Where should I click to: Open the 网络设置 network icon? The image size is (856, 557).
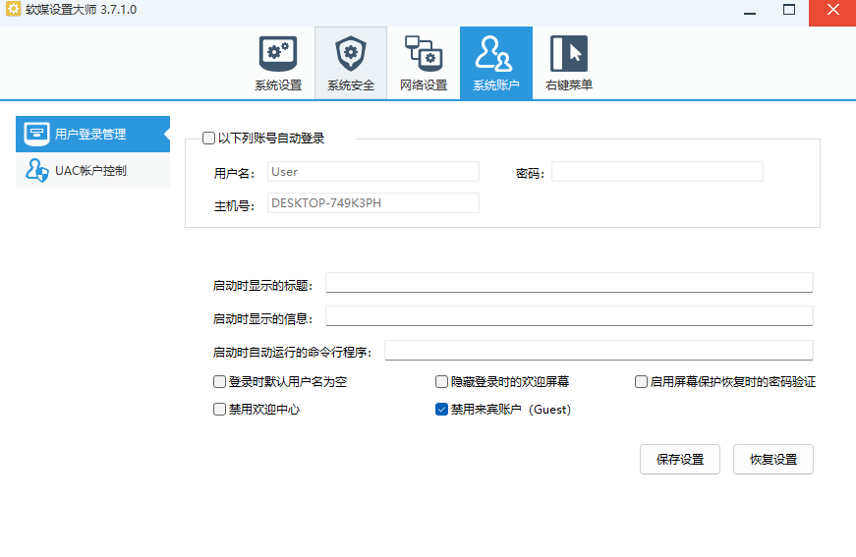[x=424, y=63]
